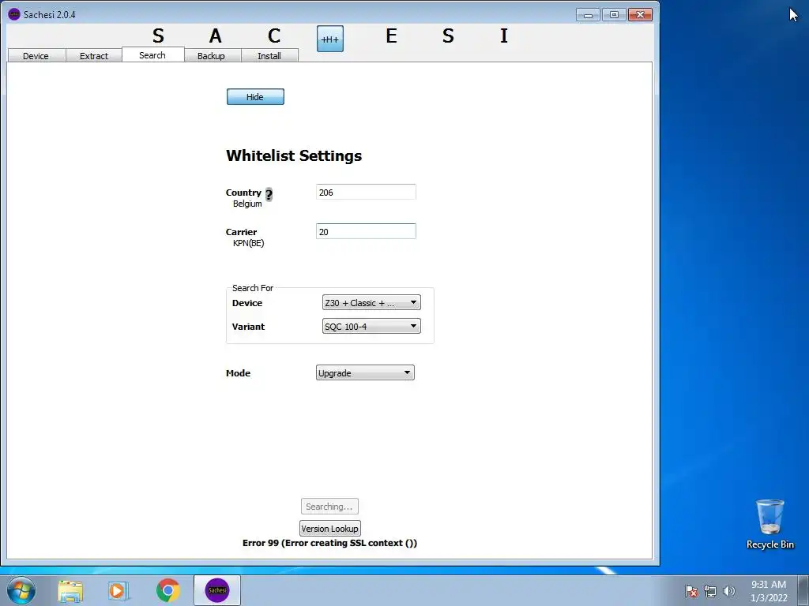Screen dimensions: 809x606
Task: Expand the Variant dropdown SQC 100-4
Action: tap(371, 326)
